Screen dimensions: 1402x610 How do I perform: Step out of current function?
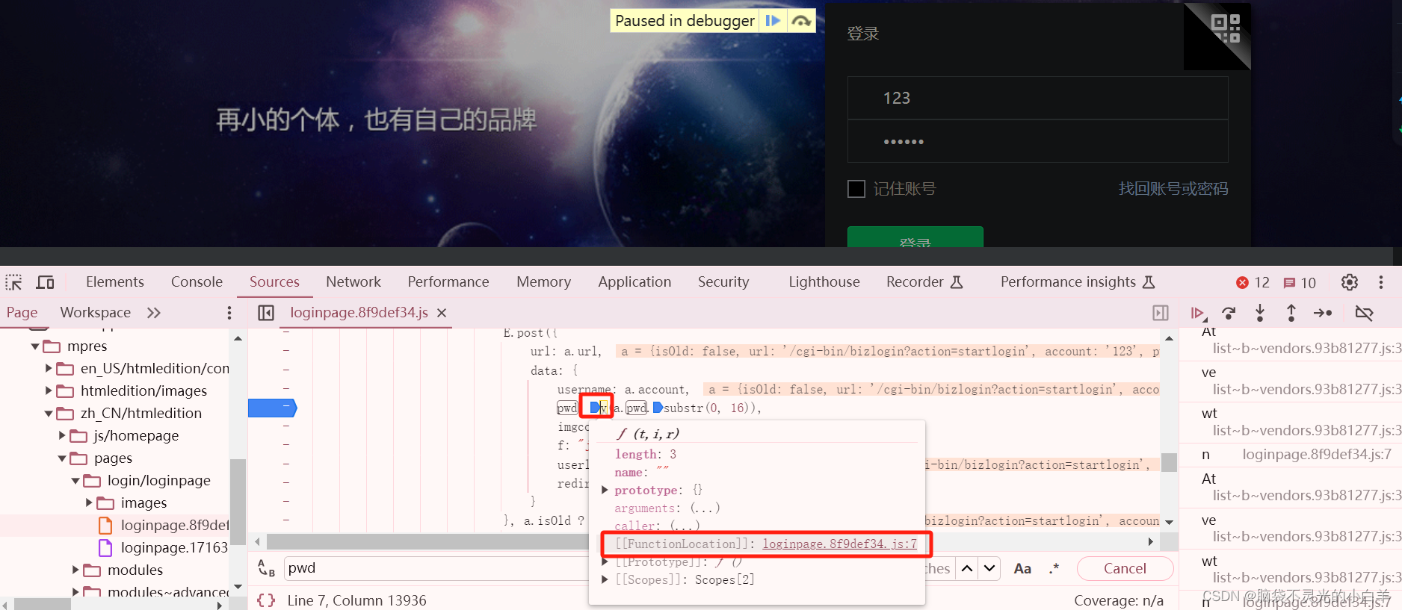pyautogui.click(x=1291, y=313)
